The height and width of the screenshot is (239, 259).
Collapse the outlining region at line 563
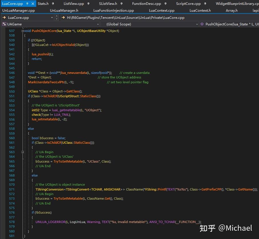(x=23, y=152)
